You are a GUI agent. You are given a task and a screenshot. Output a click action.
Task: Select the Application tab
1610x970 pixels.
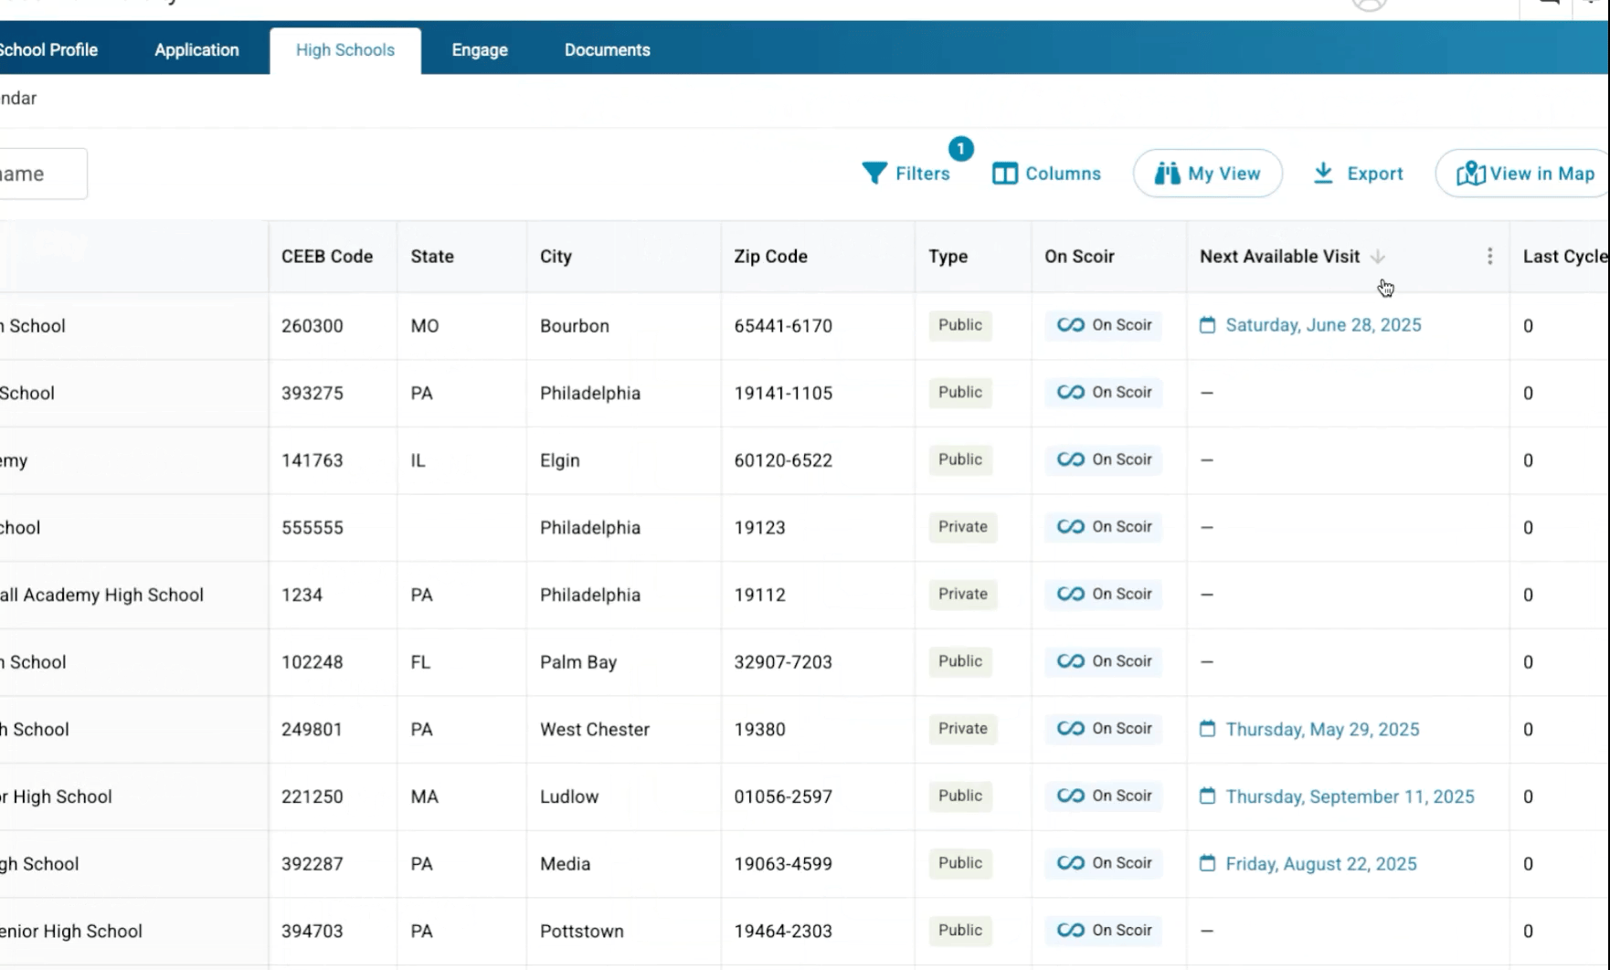click(196, 50)
